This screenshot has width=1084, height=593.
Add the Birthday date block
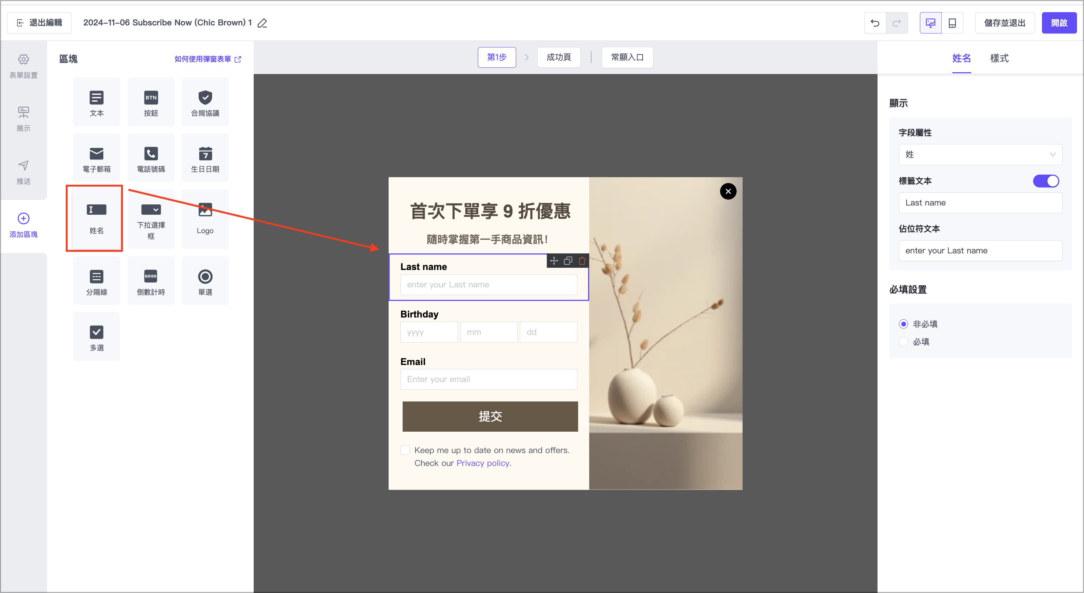click(205, 158)
